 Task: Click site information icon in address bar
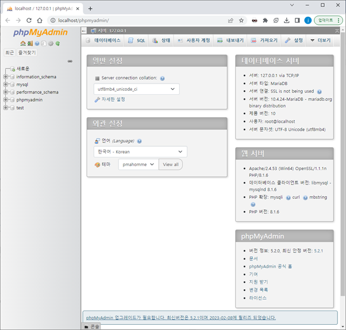pos(53,21)
